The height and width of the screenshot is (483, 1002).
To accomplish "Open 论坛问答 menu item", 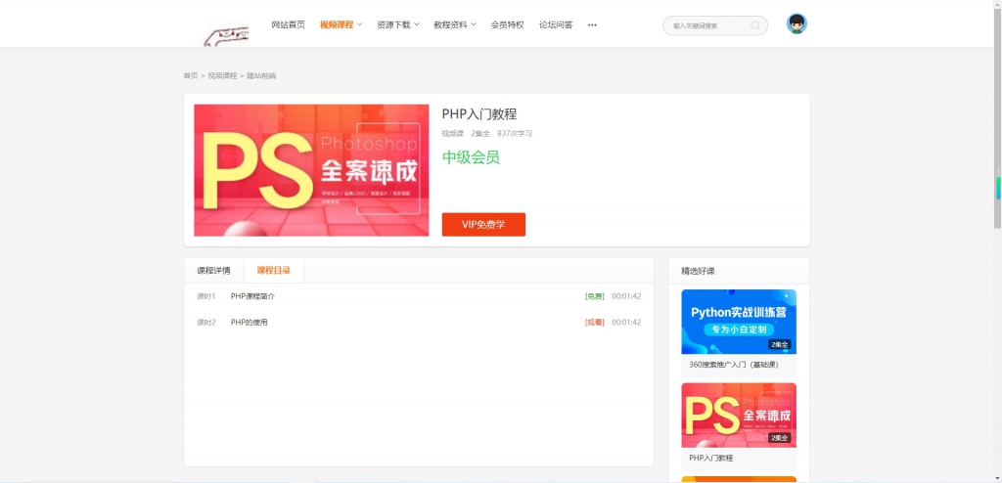I will [556, 24].
